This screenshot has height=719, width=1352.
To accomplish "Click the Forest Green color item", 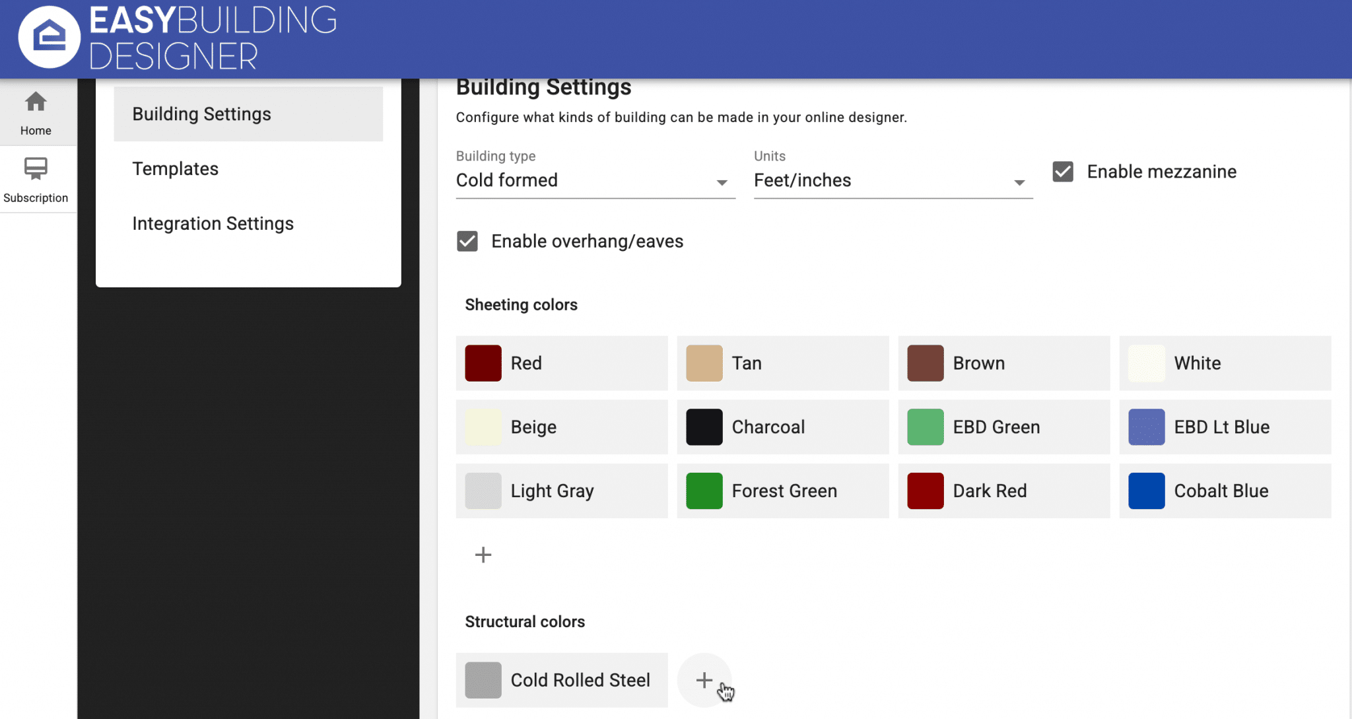I will 783,491.
